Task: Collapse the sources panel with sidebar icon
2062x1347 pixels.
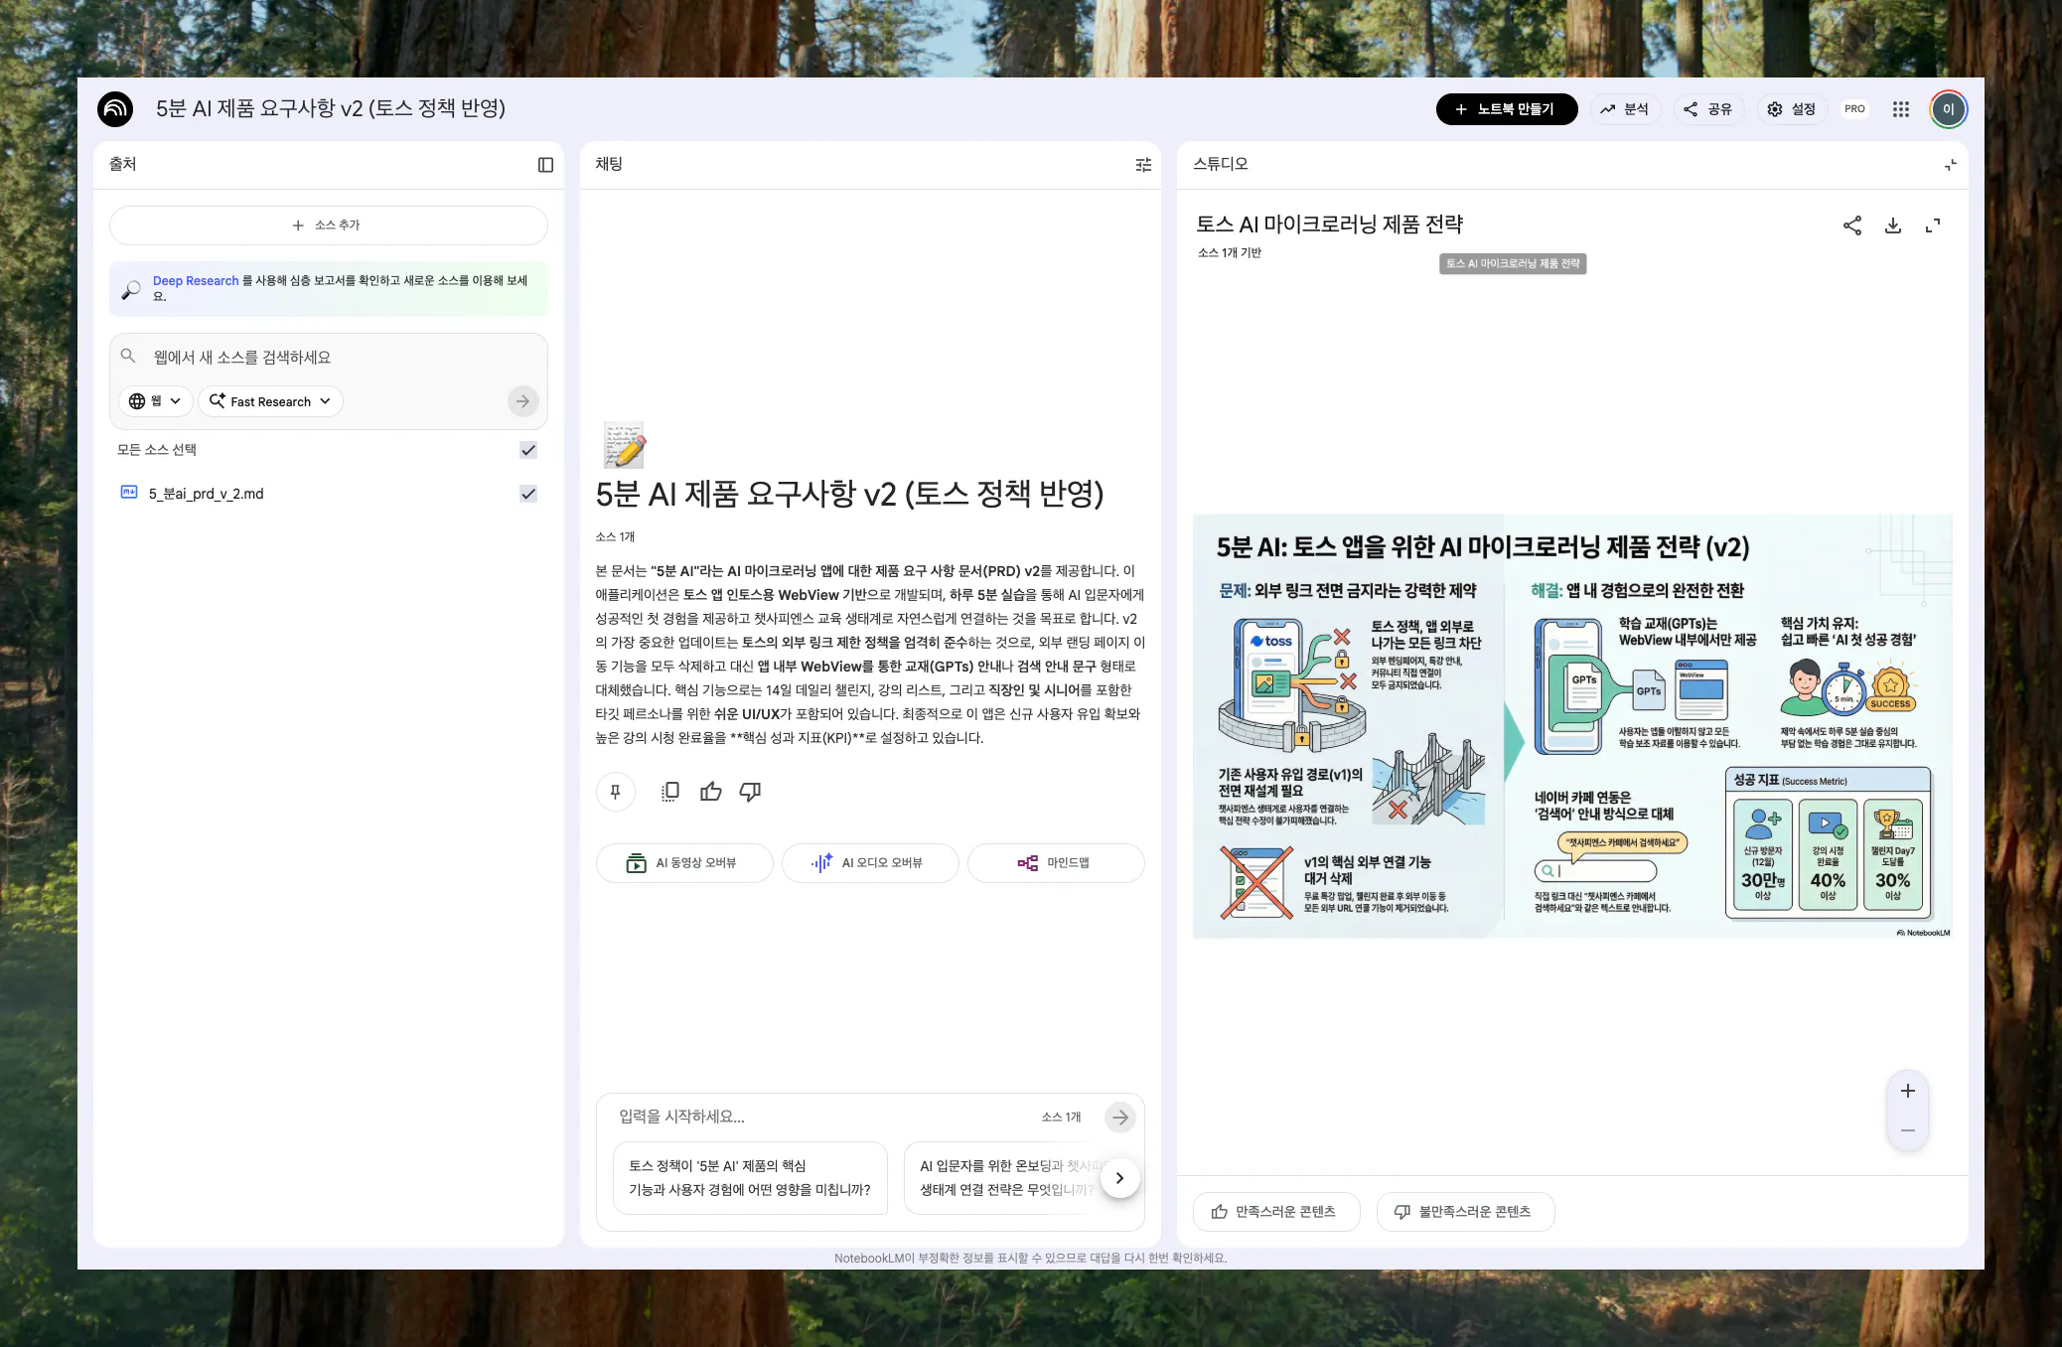Action: tap(545, 165)
